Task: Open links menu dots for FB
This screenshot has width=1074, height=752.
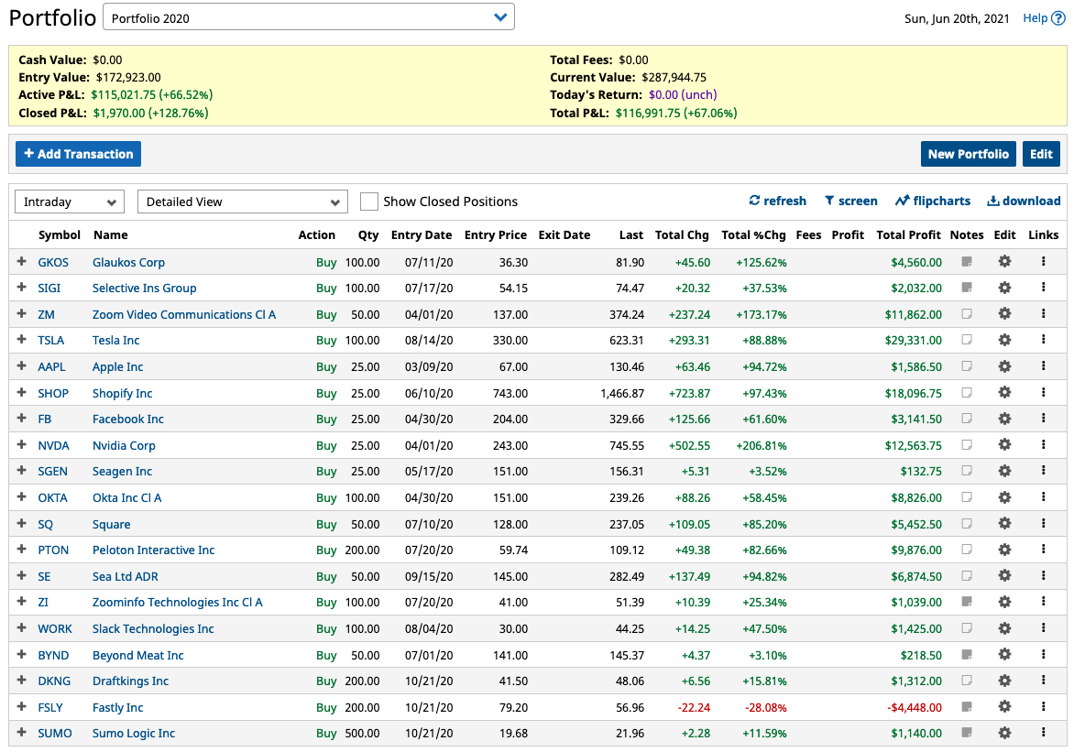Action: tap(1043, 418)
